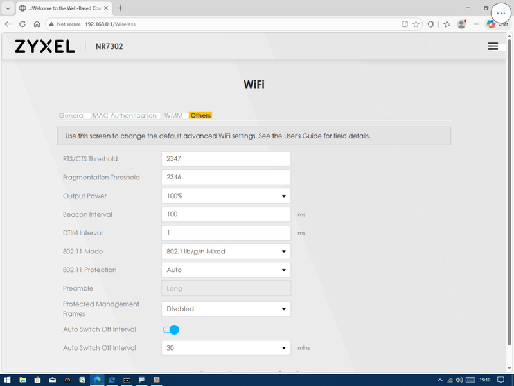
Task: Click the clock showing 19:10
Action: [485, 380]
